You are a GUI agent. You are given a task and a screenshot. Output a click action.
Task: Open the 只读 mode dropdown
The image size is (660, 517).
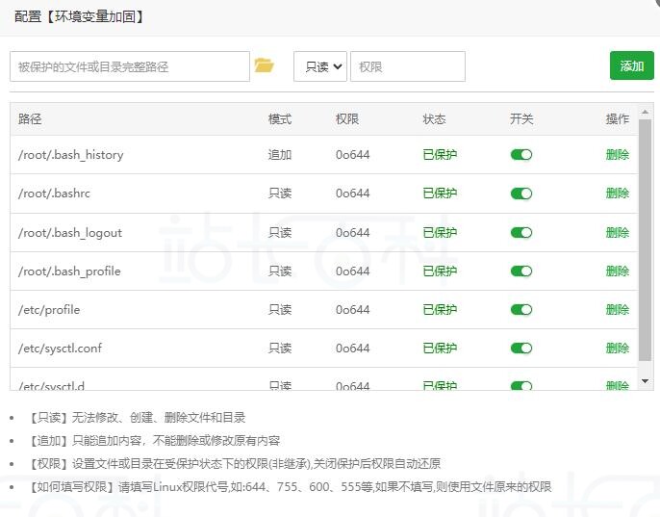coord(319,66)
